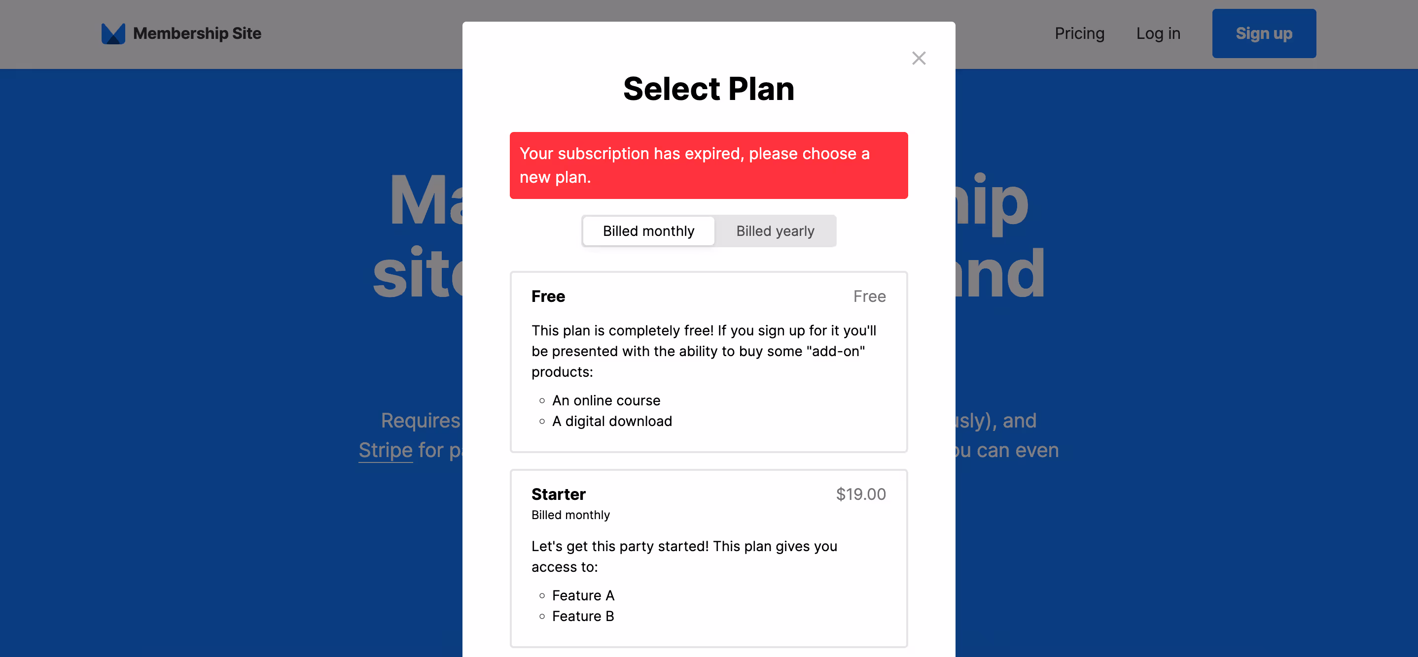Open the Pricing page
Viewport: 1418px width, 657px height.
click(x=1079, y=33)
